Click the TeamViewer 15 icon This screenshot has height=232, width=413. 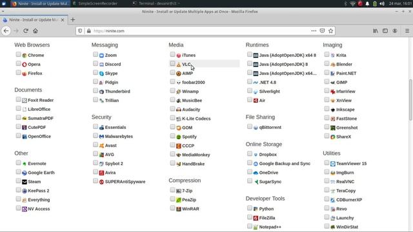(333, 164)
